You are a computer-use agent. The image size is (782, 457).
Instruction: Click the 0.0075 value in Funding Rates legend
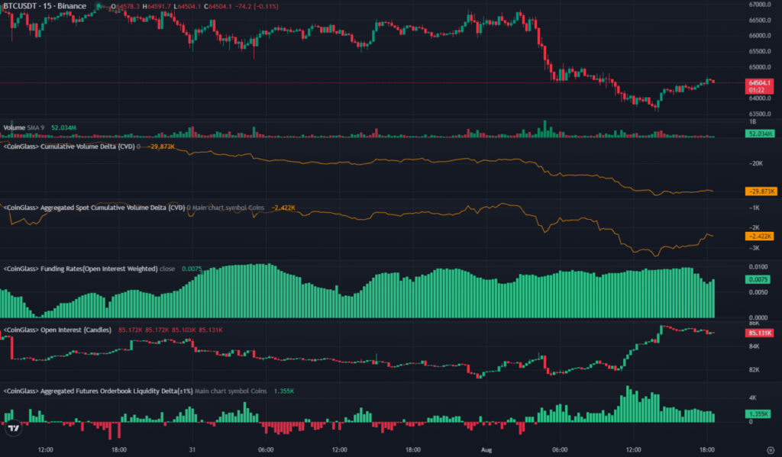point(192,269)
